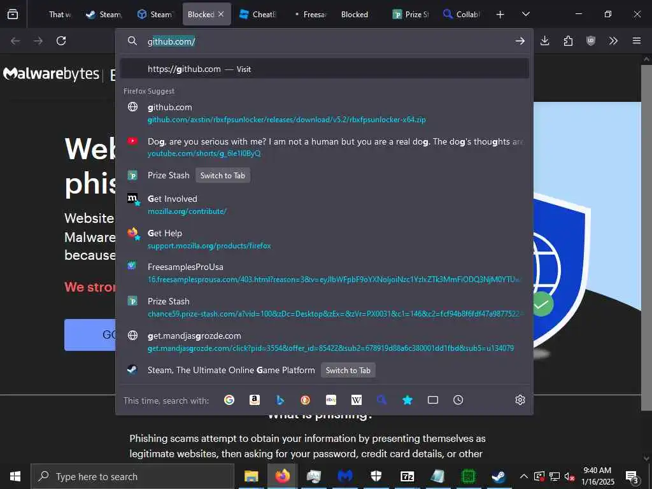The height and width of the screenshot is (489, 652).
Task: Search open tabs using the tab icon
Action: [433, 400]
